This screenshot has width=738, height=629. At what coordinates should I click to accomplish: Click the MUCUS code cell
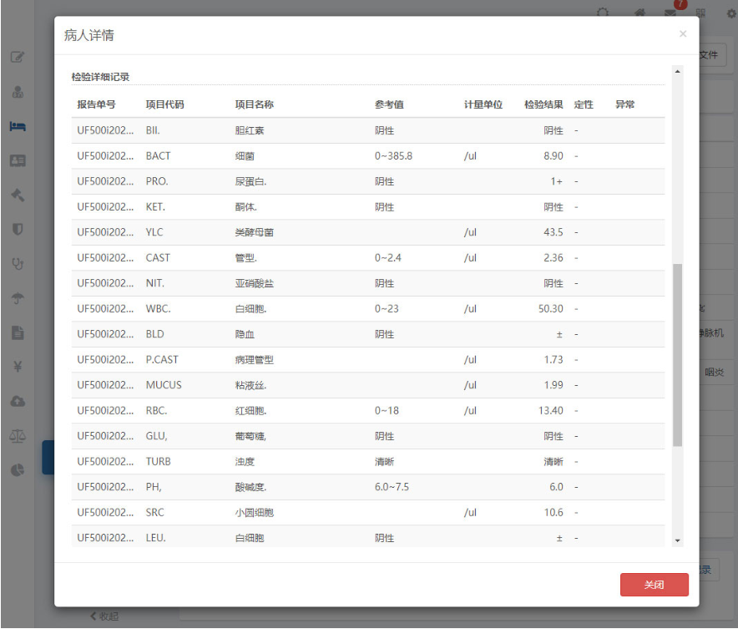coord(164,384)
